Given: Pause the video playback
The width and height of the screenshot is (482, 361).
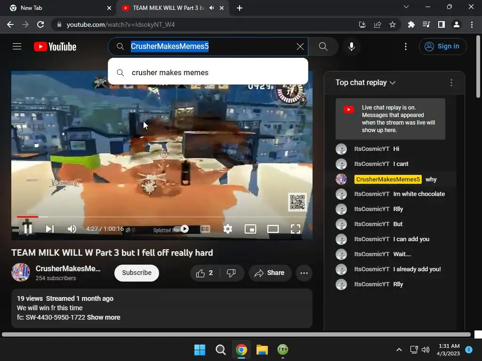Looking at the screenshot, I should (x=28, y=229).
